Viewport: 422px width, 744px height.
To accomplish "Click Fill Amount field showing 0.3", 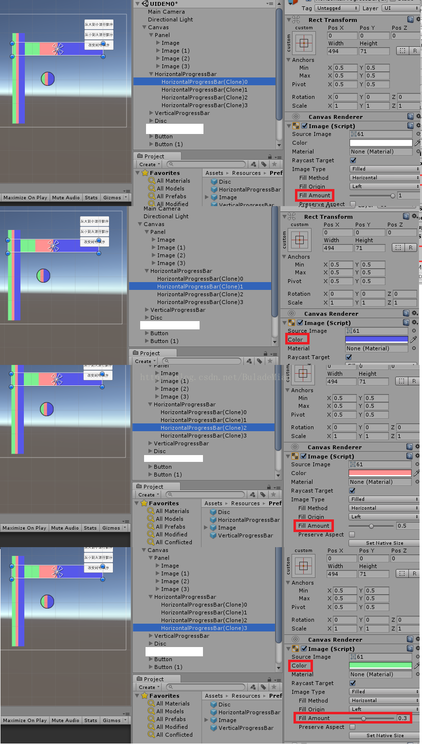I will coord(404,718).
